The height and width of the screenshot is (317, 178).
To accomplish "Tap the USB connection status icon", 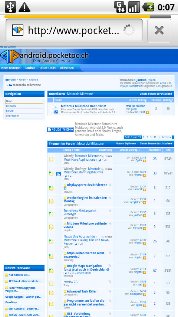I will [10, 7].
